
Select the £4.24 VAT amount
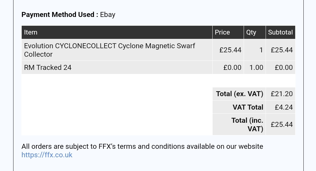pyautogui.click(x=283, y=107)
